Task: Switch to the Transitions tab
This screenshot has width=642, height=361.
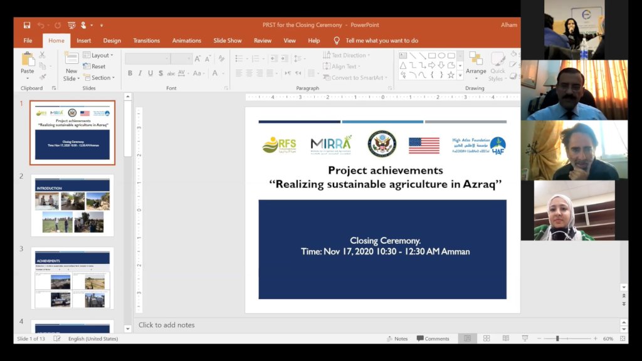Action: pyautogui.click(x=146, y=41)
